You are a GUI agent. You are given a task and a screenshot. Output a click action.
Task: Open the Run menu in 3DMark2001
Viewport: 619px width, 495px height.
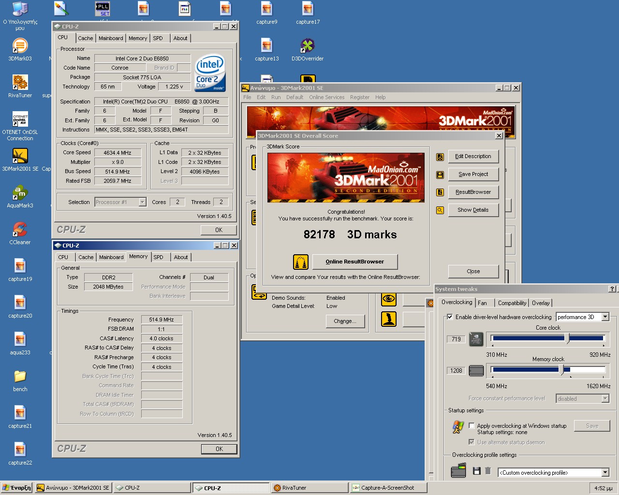(276, 97)
